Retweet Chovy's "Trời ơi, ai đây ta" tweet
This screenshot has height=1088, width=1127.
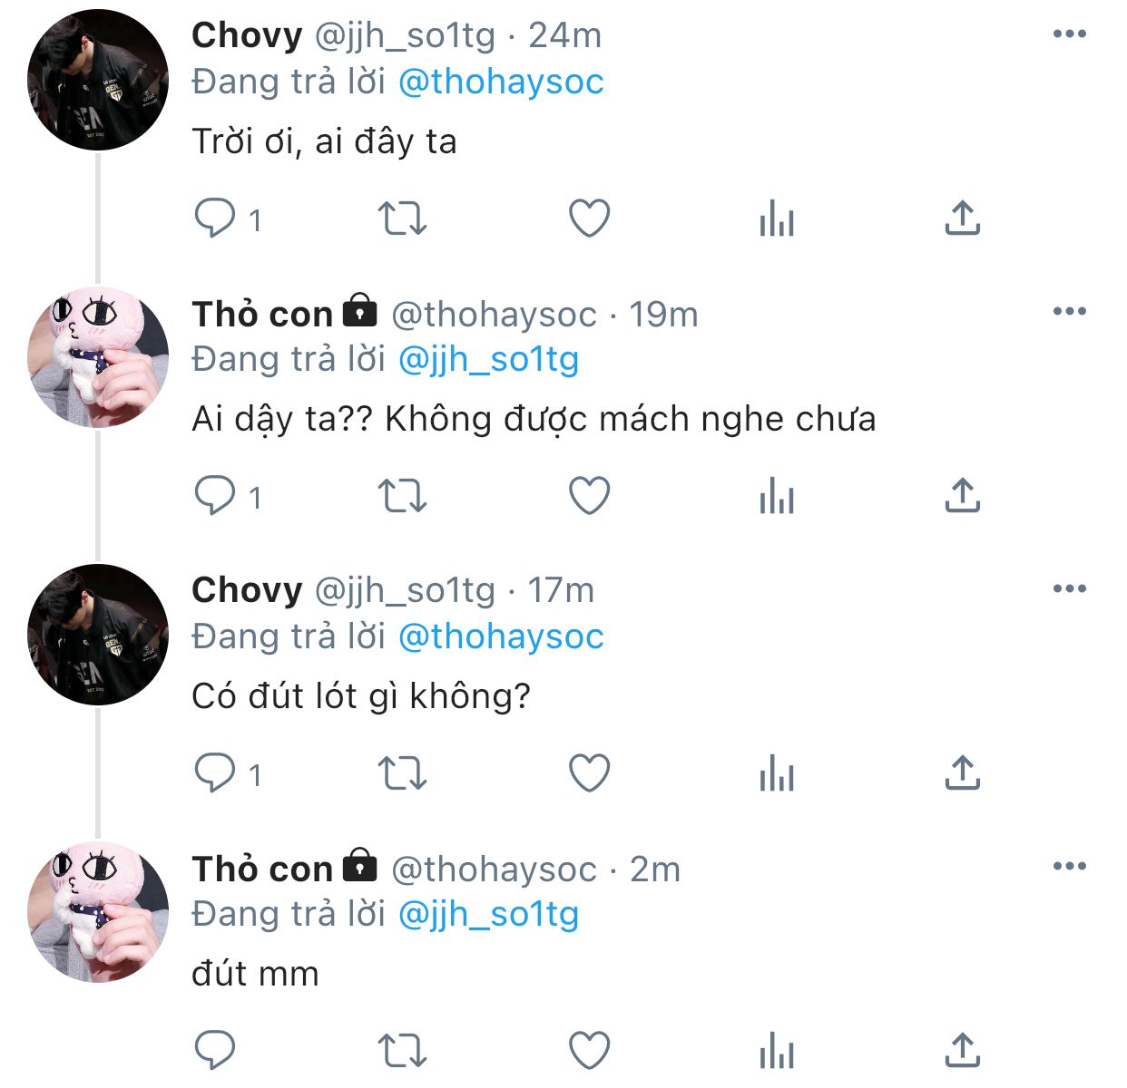click(x=401, y=219)
